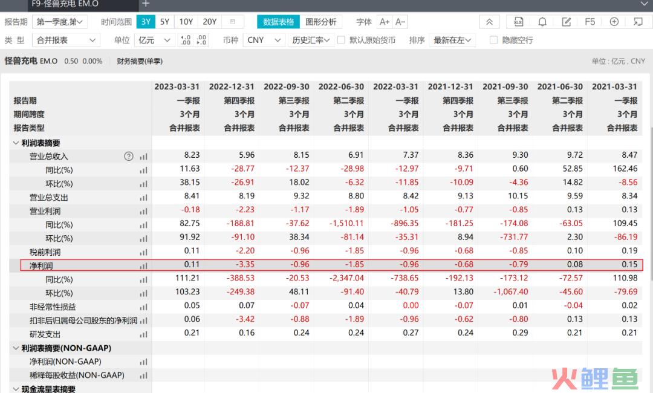Select the 5Y time range

(164, 22)
